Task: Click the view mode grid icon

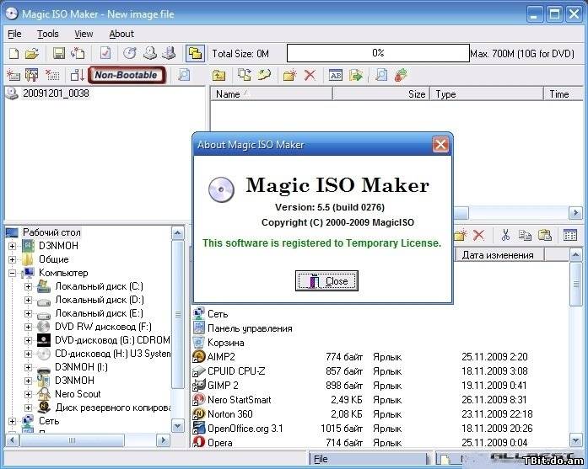Action: pos(570,235)
